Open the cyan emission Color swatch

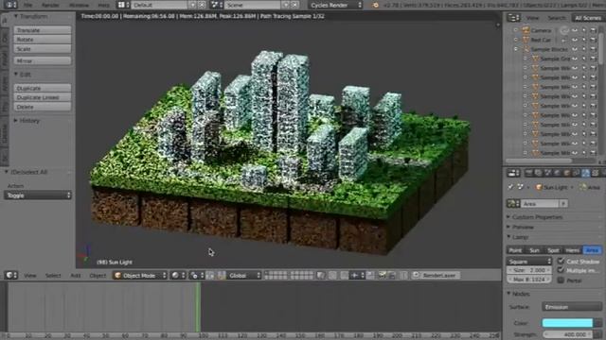click(x=567, y=323)
